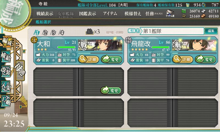Switch to fleet tab 3
The height and width of the screenshot is (132, 220).
(53, 33)
